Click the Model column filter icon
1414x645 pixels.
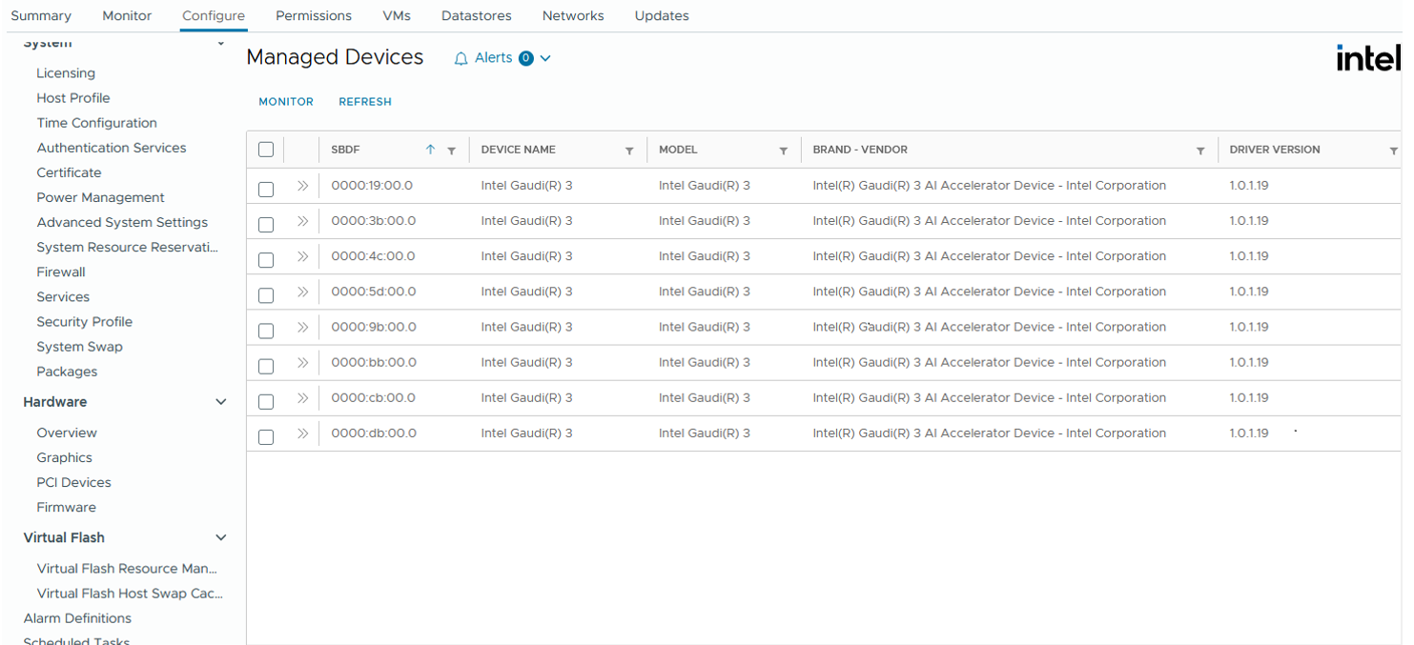(x=784, y=151)
